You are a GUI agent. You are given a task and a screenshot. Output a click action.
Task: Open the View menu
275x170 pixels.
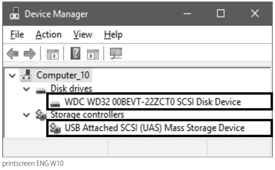coord(82,35)
